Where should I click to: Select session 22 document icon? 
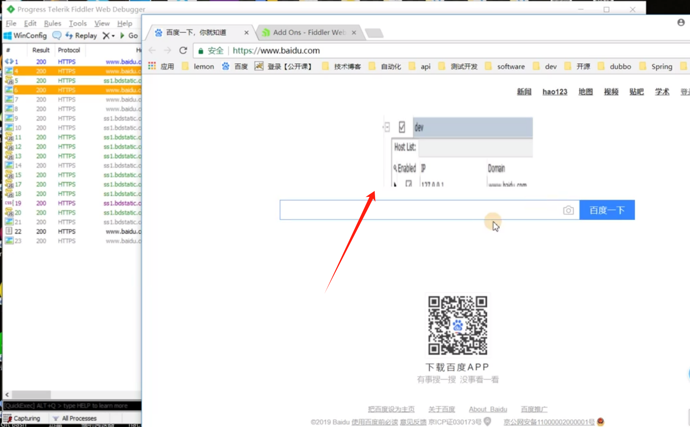pyautogui.click(x=9, y=231)
